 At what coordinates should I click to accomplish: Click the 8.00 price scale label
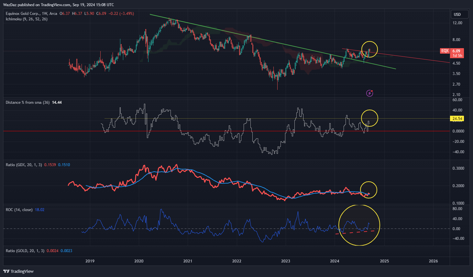tap(456, 40)
